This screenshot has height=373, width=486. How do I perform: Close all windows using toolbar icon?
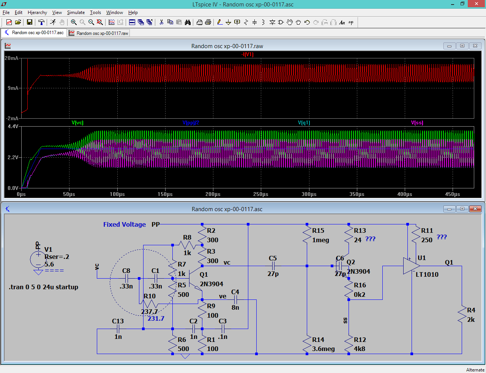(150, 22)
